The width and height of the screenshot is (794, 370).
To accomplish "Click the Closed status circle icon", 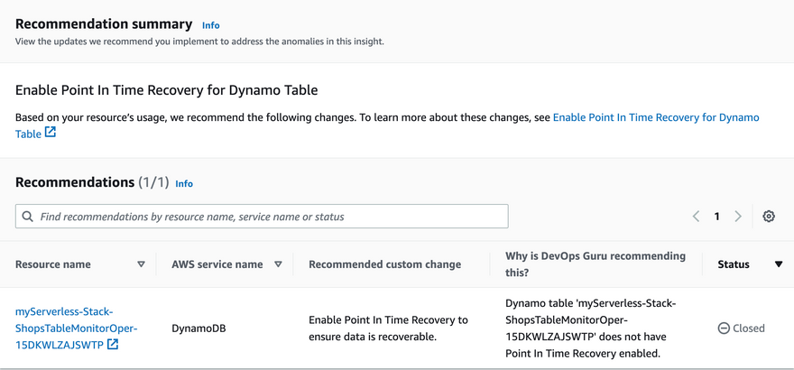I will click(724, 328).
